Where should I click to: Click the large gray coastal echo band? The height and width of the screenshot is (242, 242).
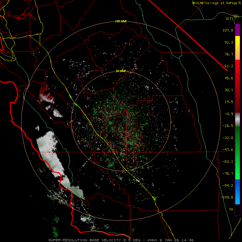51,154
